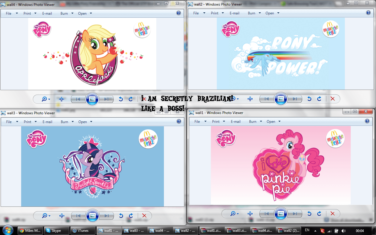
Task: Rotate clockwise in wall3 window
Action: [131, 216]
